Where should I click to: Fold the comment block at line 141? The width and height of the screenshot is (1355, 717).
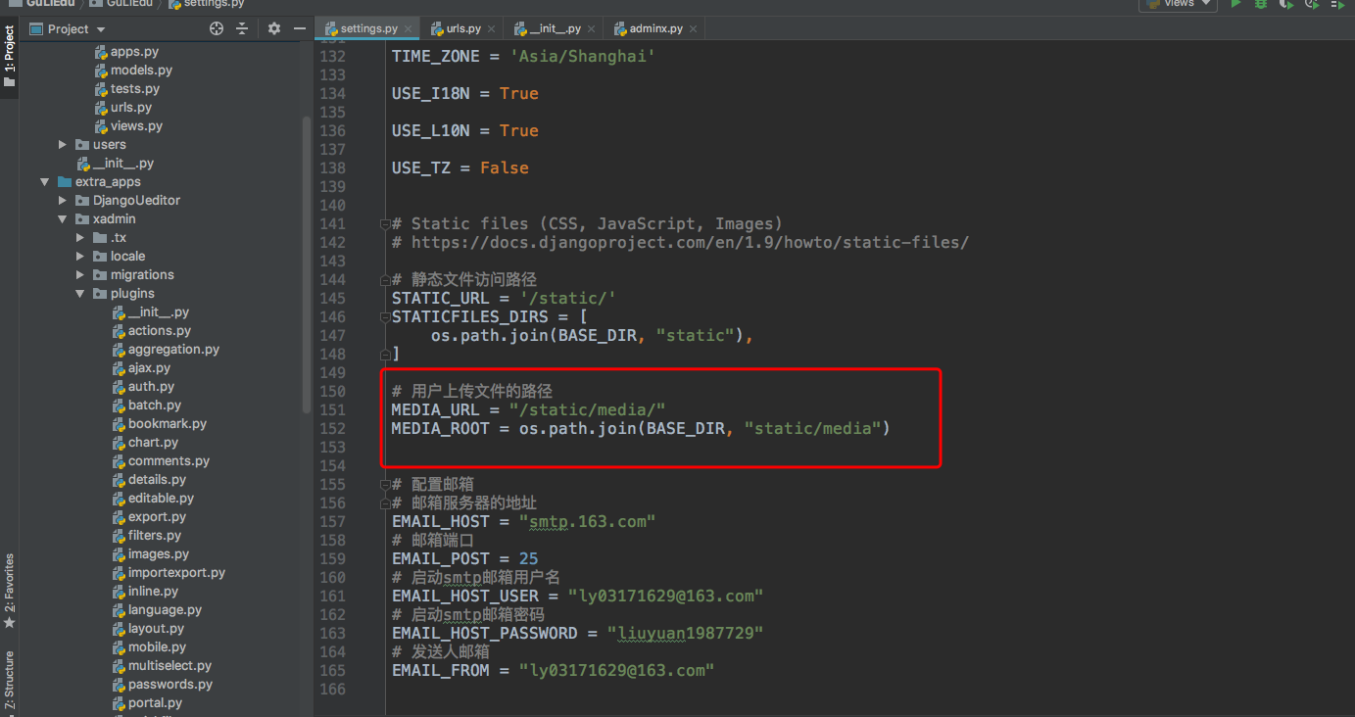pos(385,224)
